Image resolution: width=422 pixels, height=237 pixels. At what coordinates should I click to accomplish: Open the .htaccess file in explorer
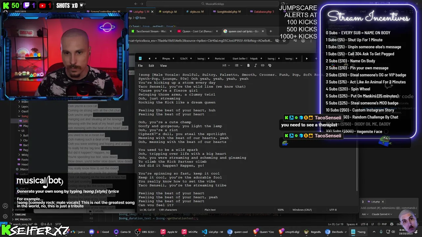(22, 169)
